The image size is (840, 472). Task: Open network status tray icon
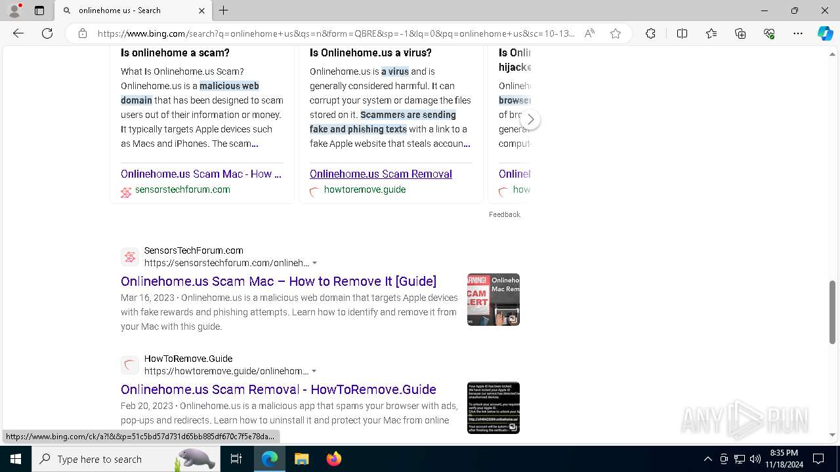(x=740, y=459)
